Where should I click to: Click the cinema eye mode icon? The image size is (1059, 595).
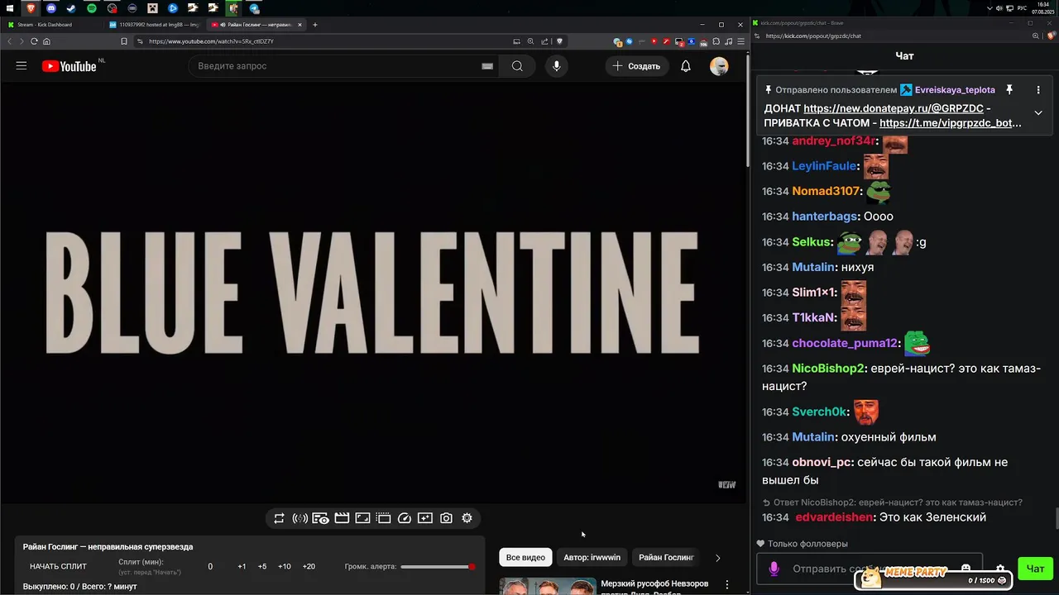(320, 518)
